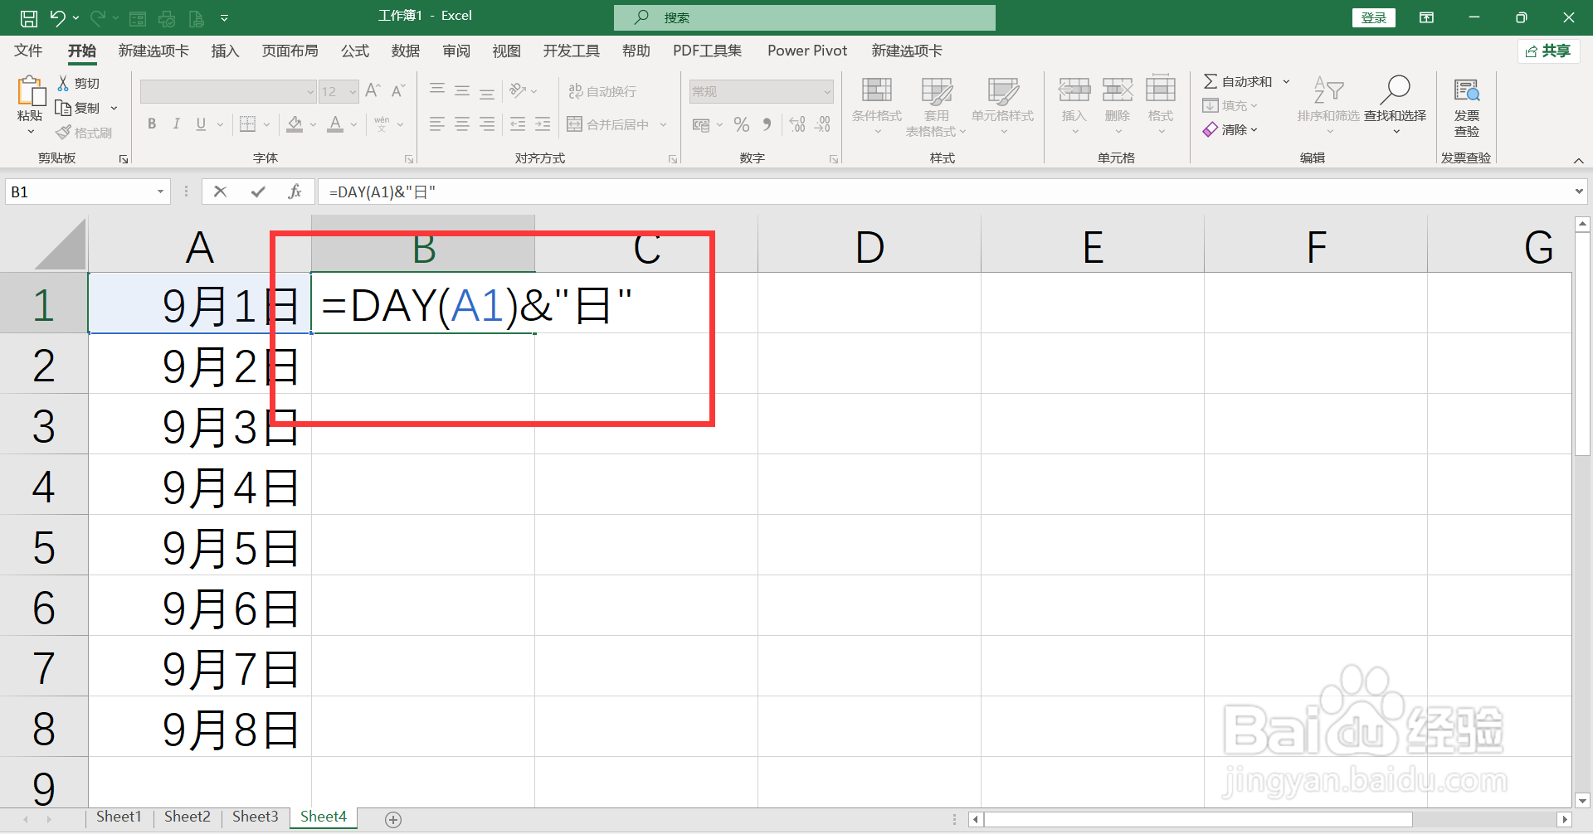
Task: Click the Delete cells icon
Action: (x=1118, y=90)
